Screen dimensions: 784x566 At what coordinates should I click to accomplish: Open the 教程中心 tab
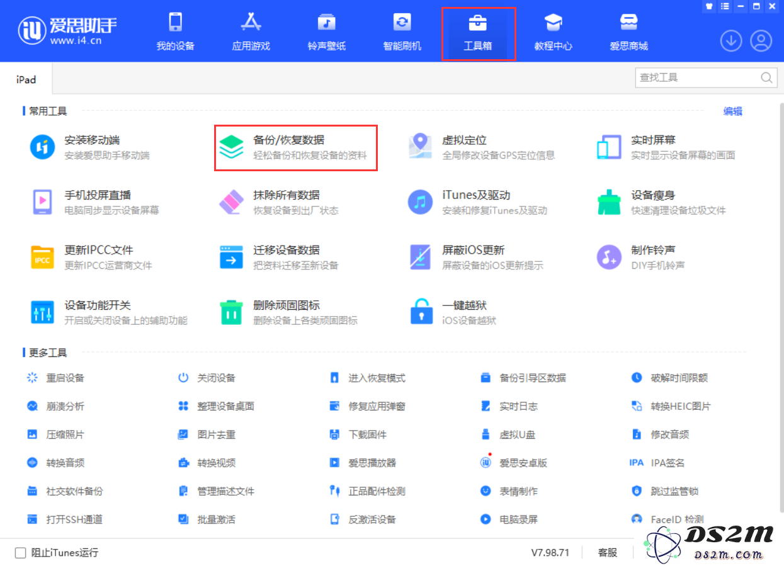tap(554, 31)
